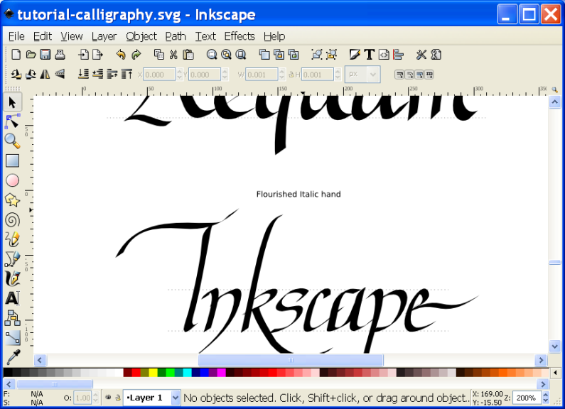Click the zoom percentage input field
The width and height of the screenshot is (565, 409).
(527, 398)
